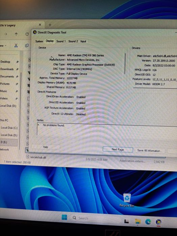177x236 pixels.
Task: Open Downloads in Explorer sidebar
Action: coord(7,69)
